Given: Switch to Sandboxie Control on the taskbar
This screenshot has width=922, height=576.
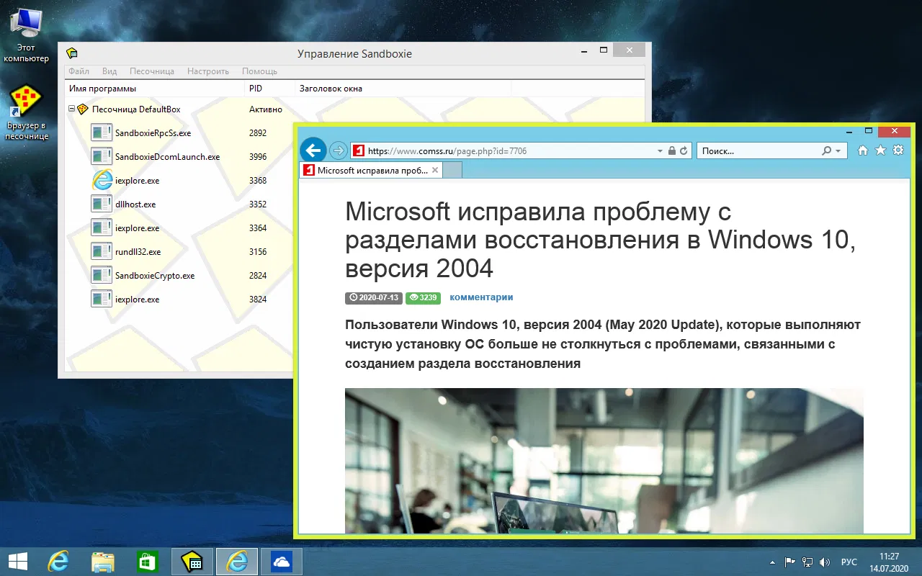Looking at the screenshot, I should click(x=192, y=562).
